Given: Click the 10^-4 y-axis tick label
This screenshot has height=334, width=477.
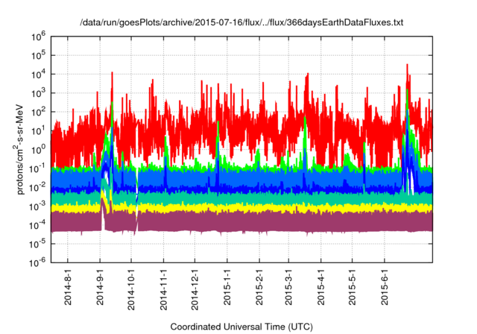Looking at the screenshot, I should tap(37, 226).
